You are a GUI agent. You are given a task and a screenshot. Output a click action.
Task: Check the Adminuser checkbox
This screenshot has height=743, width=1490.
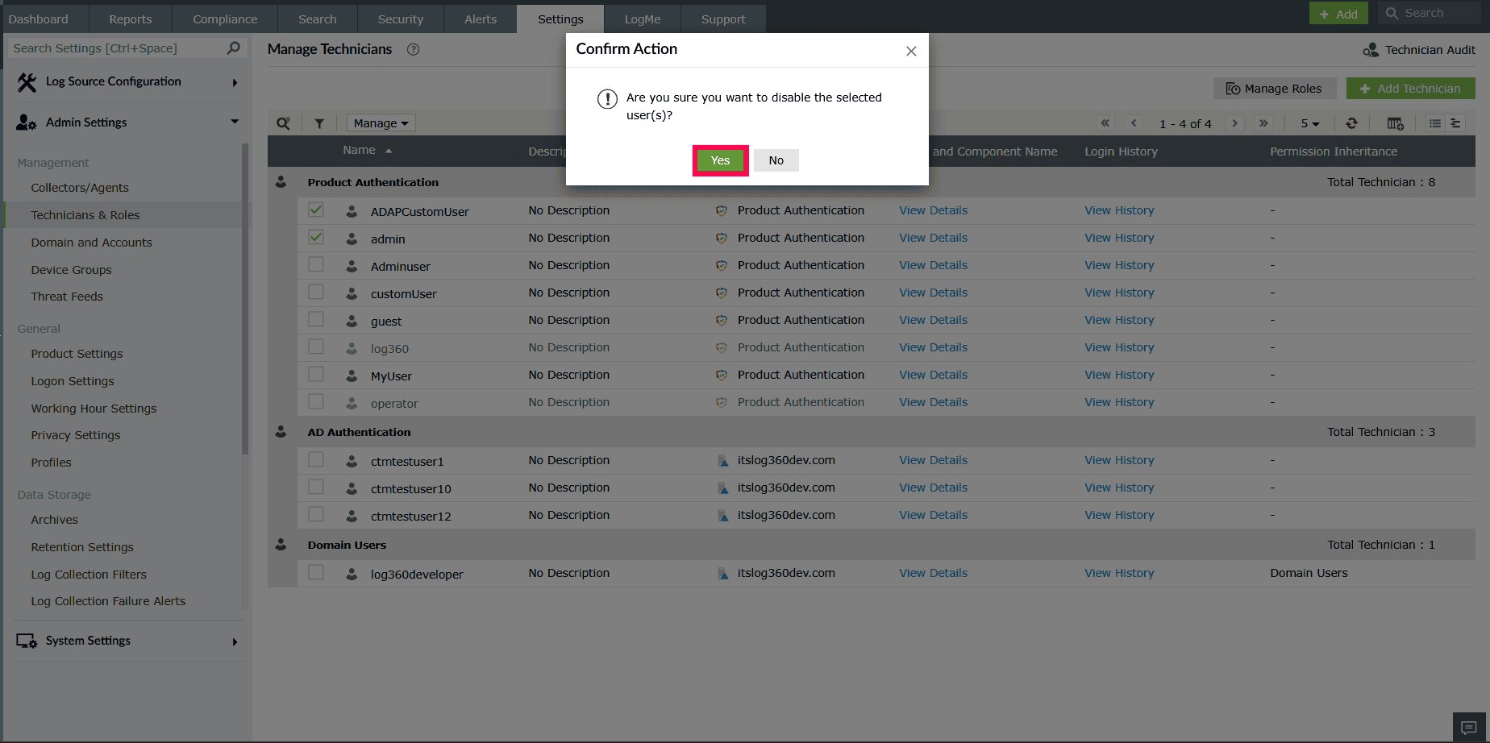pyautogui.click(x=316, y=265)
